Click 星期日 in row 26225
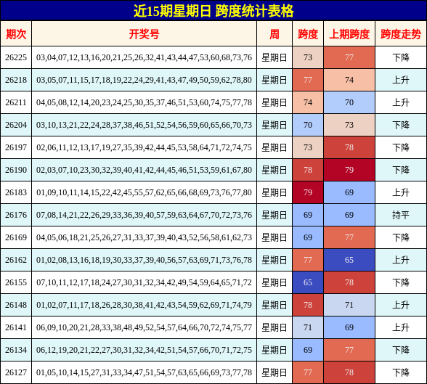The image size is (427, 384). 274,57
